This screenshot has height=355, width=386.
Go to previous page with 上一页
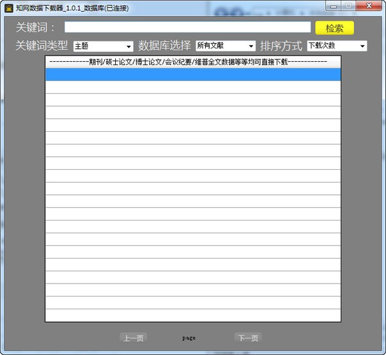point(133,338)
